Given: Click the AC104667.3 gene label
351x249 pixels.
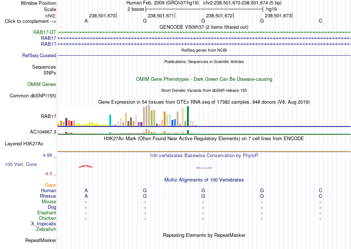Looking at the screenshot, I should 43,132.
